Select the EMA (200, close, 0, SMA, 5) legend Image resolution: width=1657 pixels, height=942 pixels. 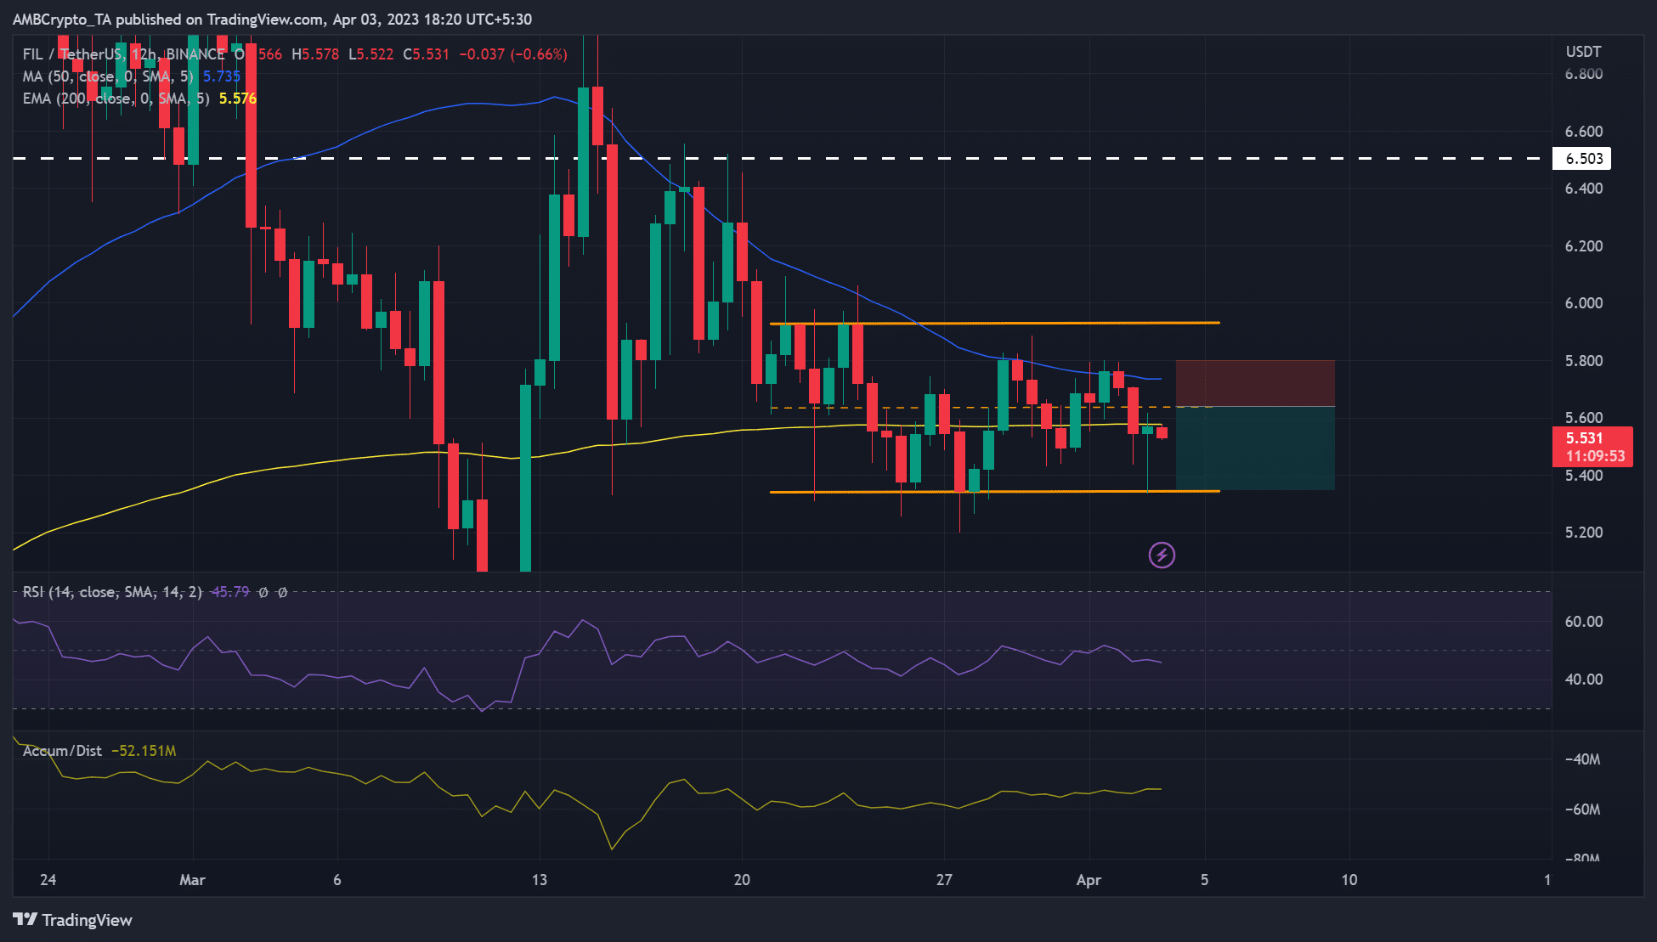(116, 99)
